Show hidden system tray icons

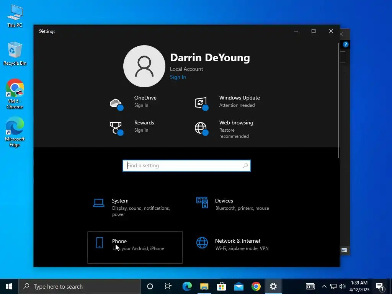[x=324, y=286]
